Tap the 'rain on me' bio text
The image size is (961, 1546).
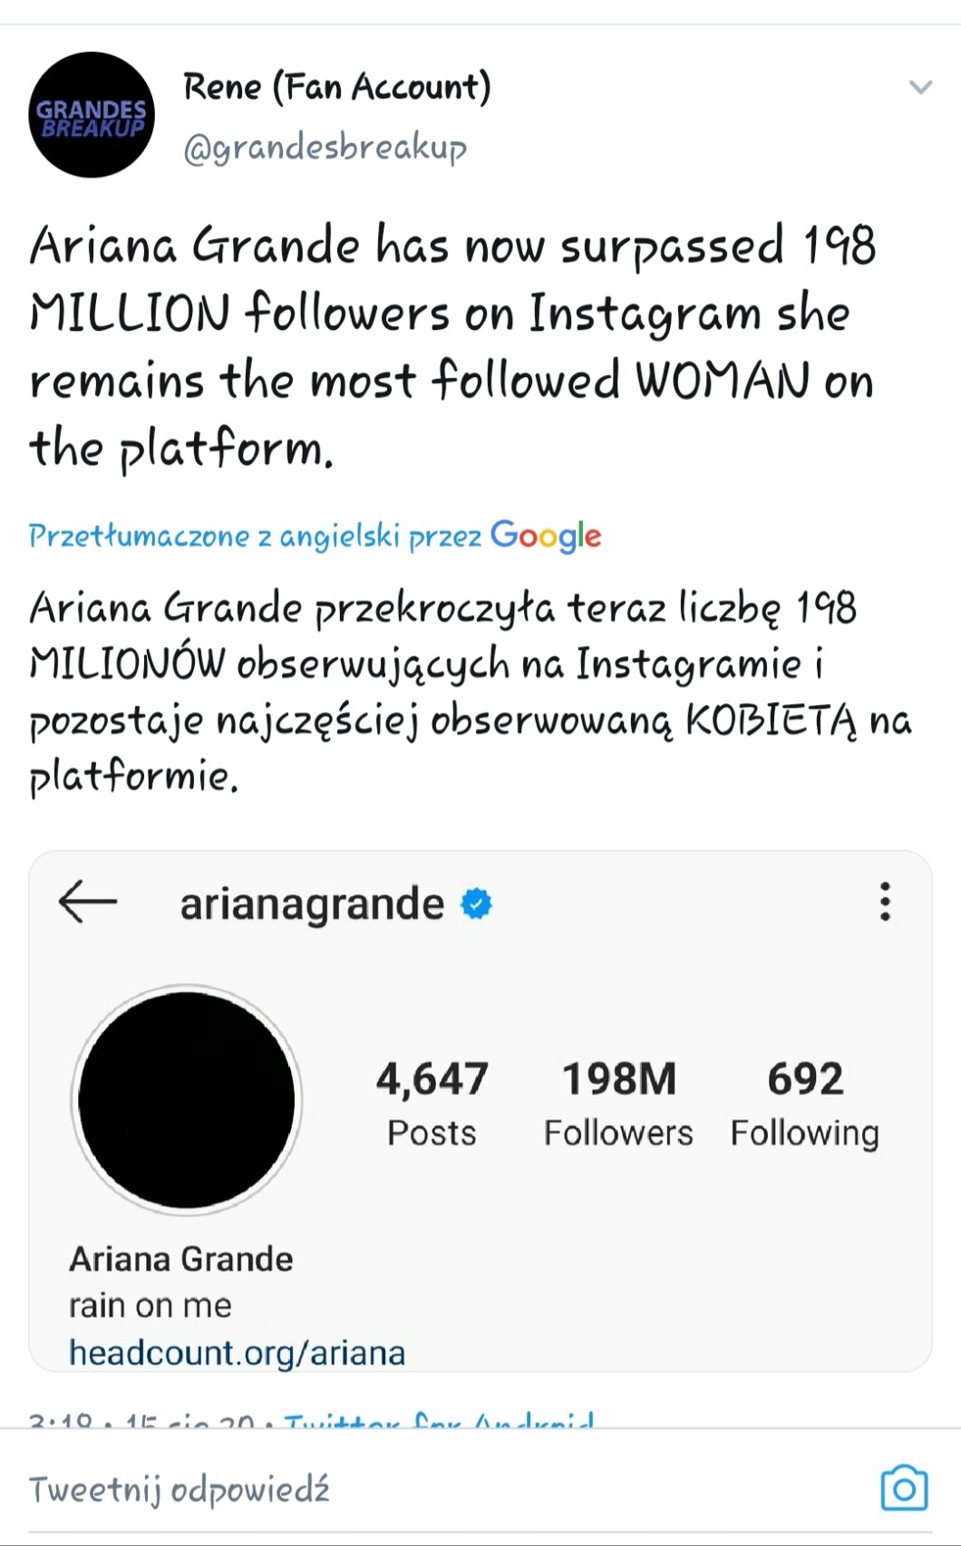(x=150, y=1306)
